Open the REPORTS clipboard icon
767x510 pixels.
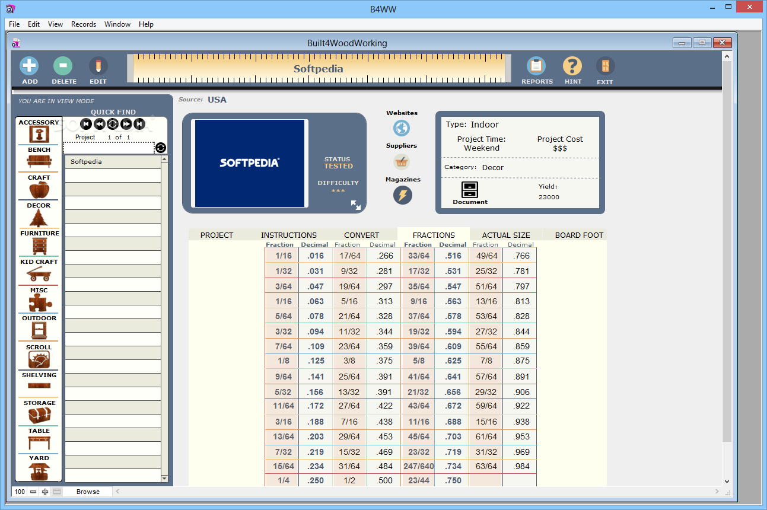[536, 66]
